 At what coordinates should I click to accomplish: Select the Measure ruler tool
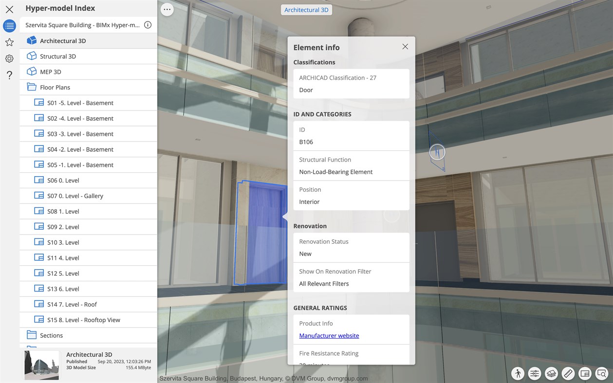[568, 374]
